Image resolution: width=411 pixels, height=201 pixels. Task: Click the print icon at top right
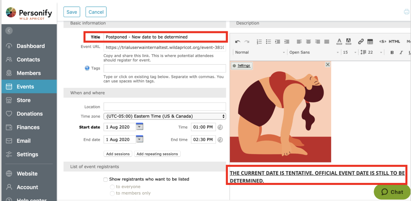(x=407, y=12)
